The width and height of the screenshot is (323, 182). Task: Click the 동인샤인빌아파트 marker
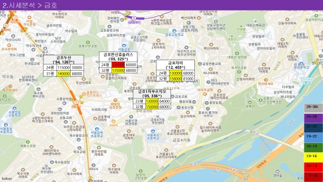(x=99, y=148)
